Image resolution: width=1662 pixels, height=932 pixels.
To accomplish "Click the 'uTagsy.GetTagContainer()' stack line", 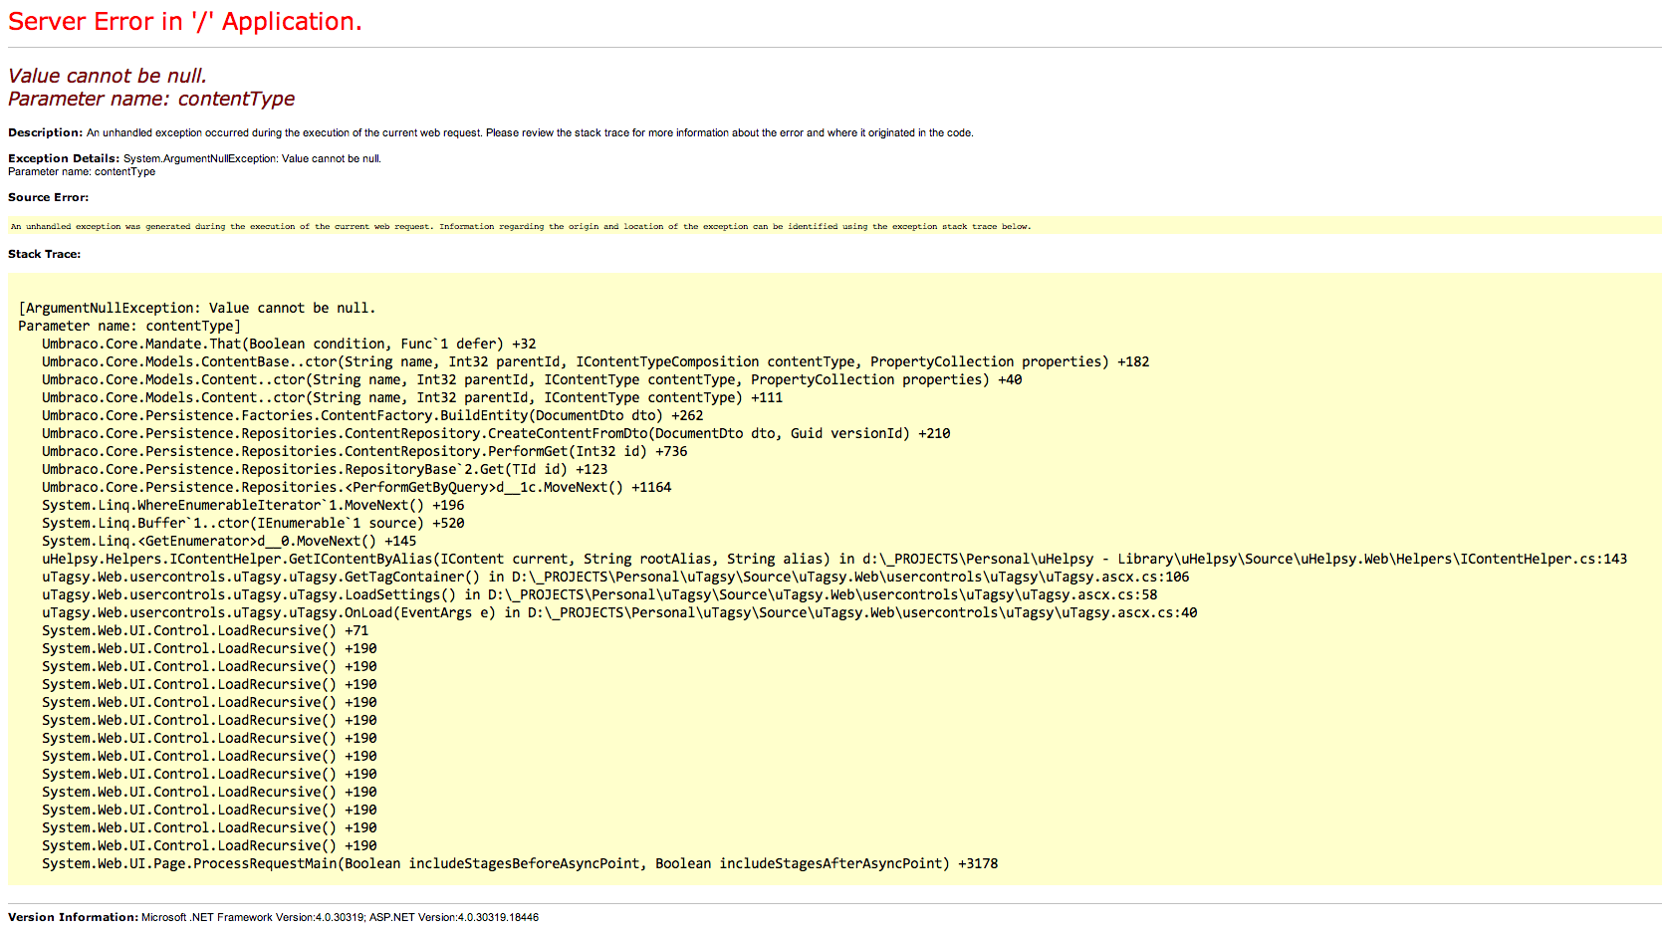I will (615, 577).
